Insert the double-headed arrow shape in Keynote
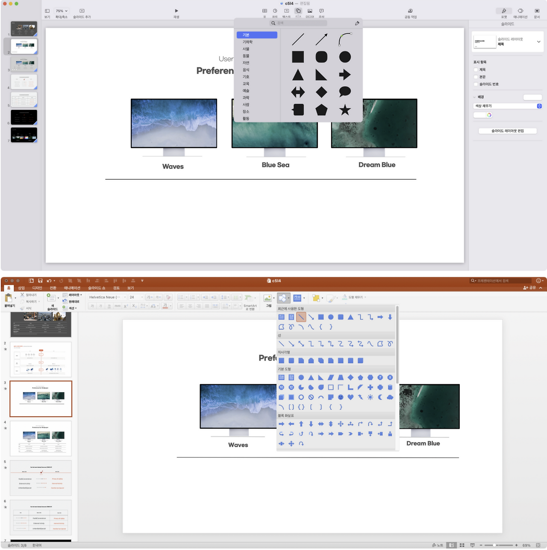 [298, 92]
